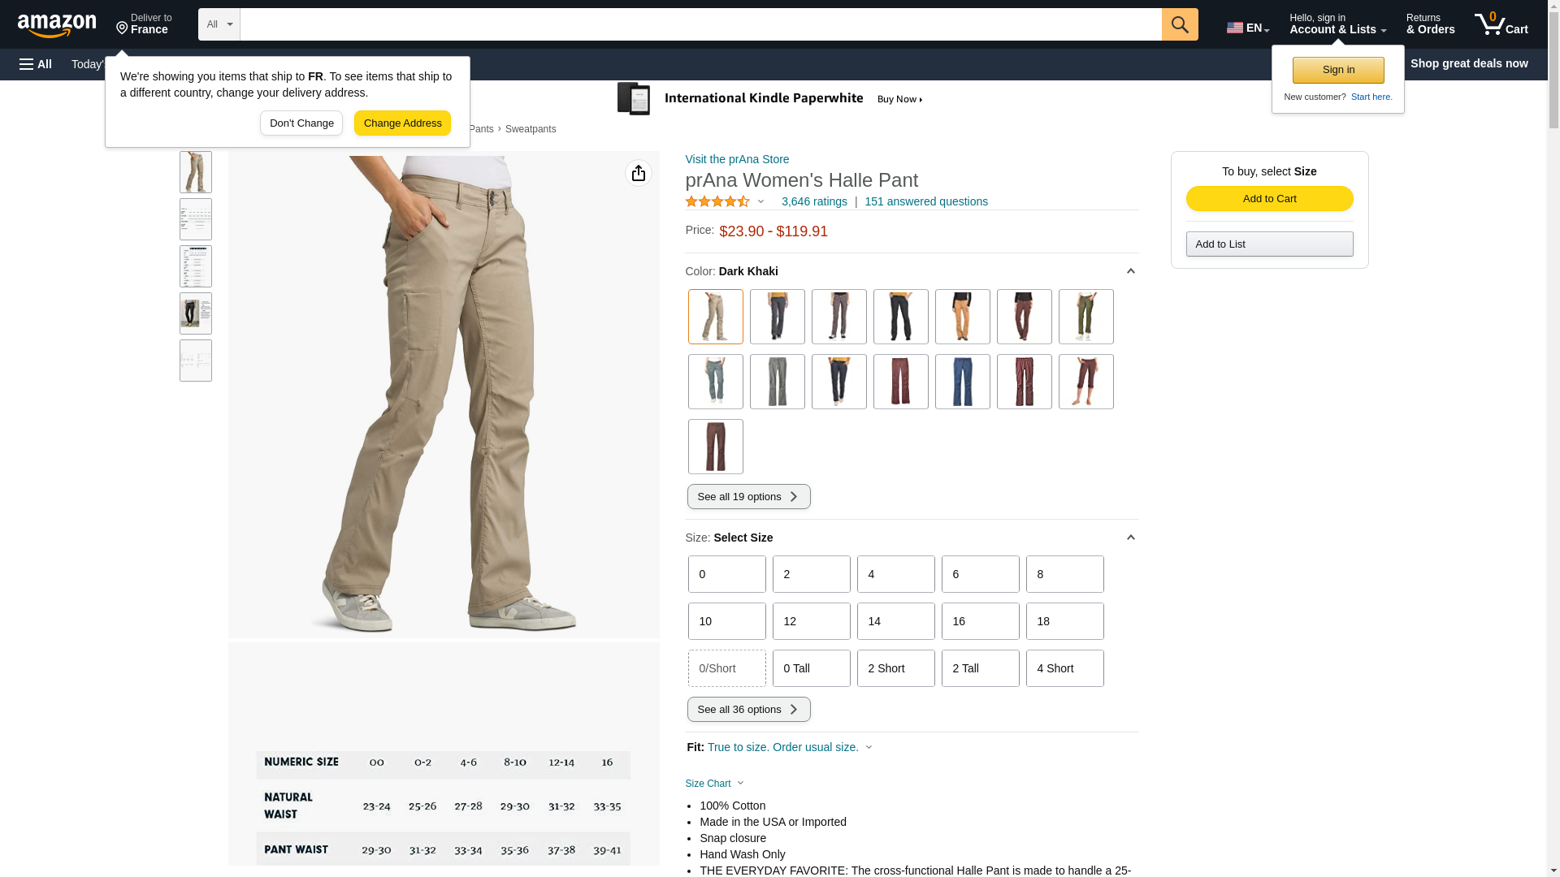The height and width of the screenshot is (877, 1560).
Task: Click the Add to Cart button
Action: tap(1269, 199)
